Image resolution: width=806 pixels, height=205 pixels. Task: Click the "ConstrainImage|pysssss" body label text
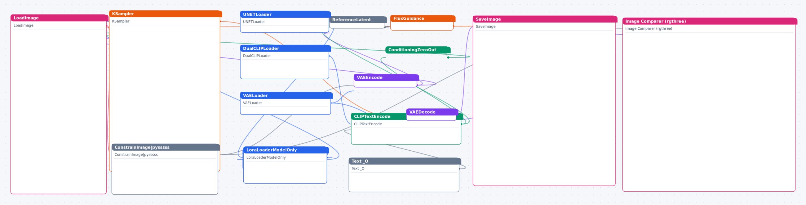point(136,155)
